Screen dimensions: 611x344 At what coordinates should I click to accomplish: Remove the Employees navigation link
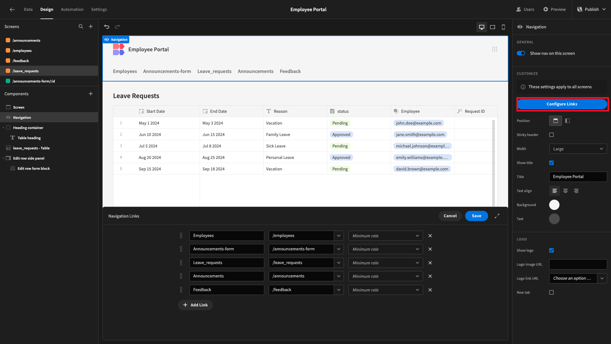[430, 236]
